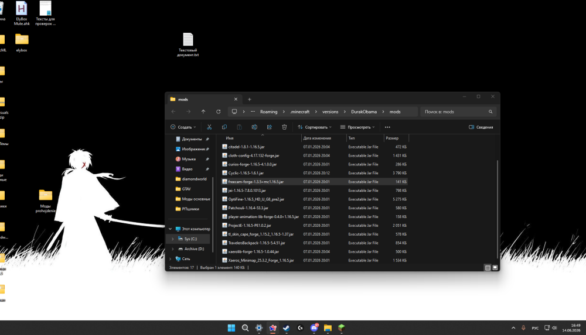Select the Текстовый документ.txt desktop file

point(188,45)
